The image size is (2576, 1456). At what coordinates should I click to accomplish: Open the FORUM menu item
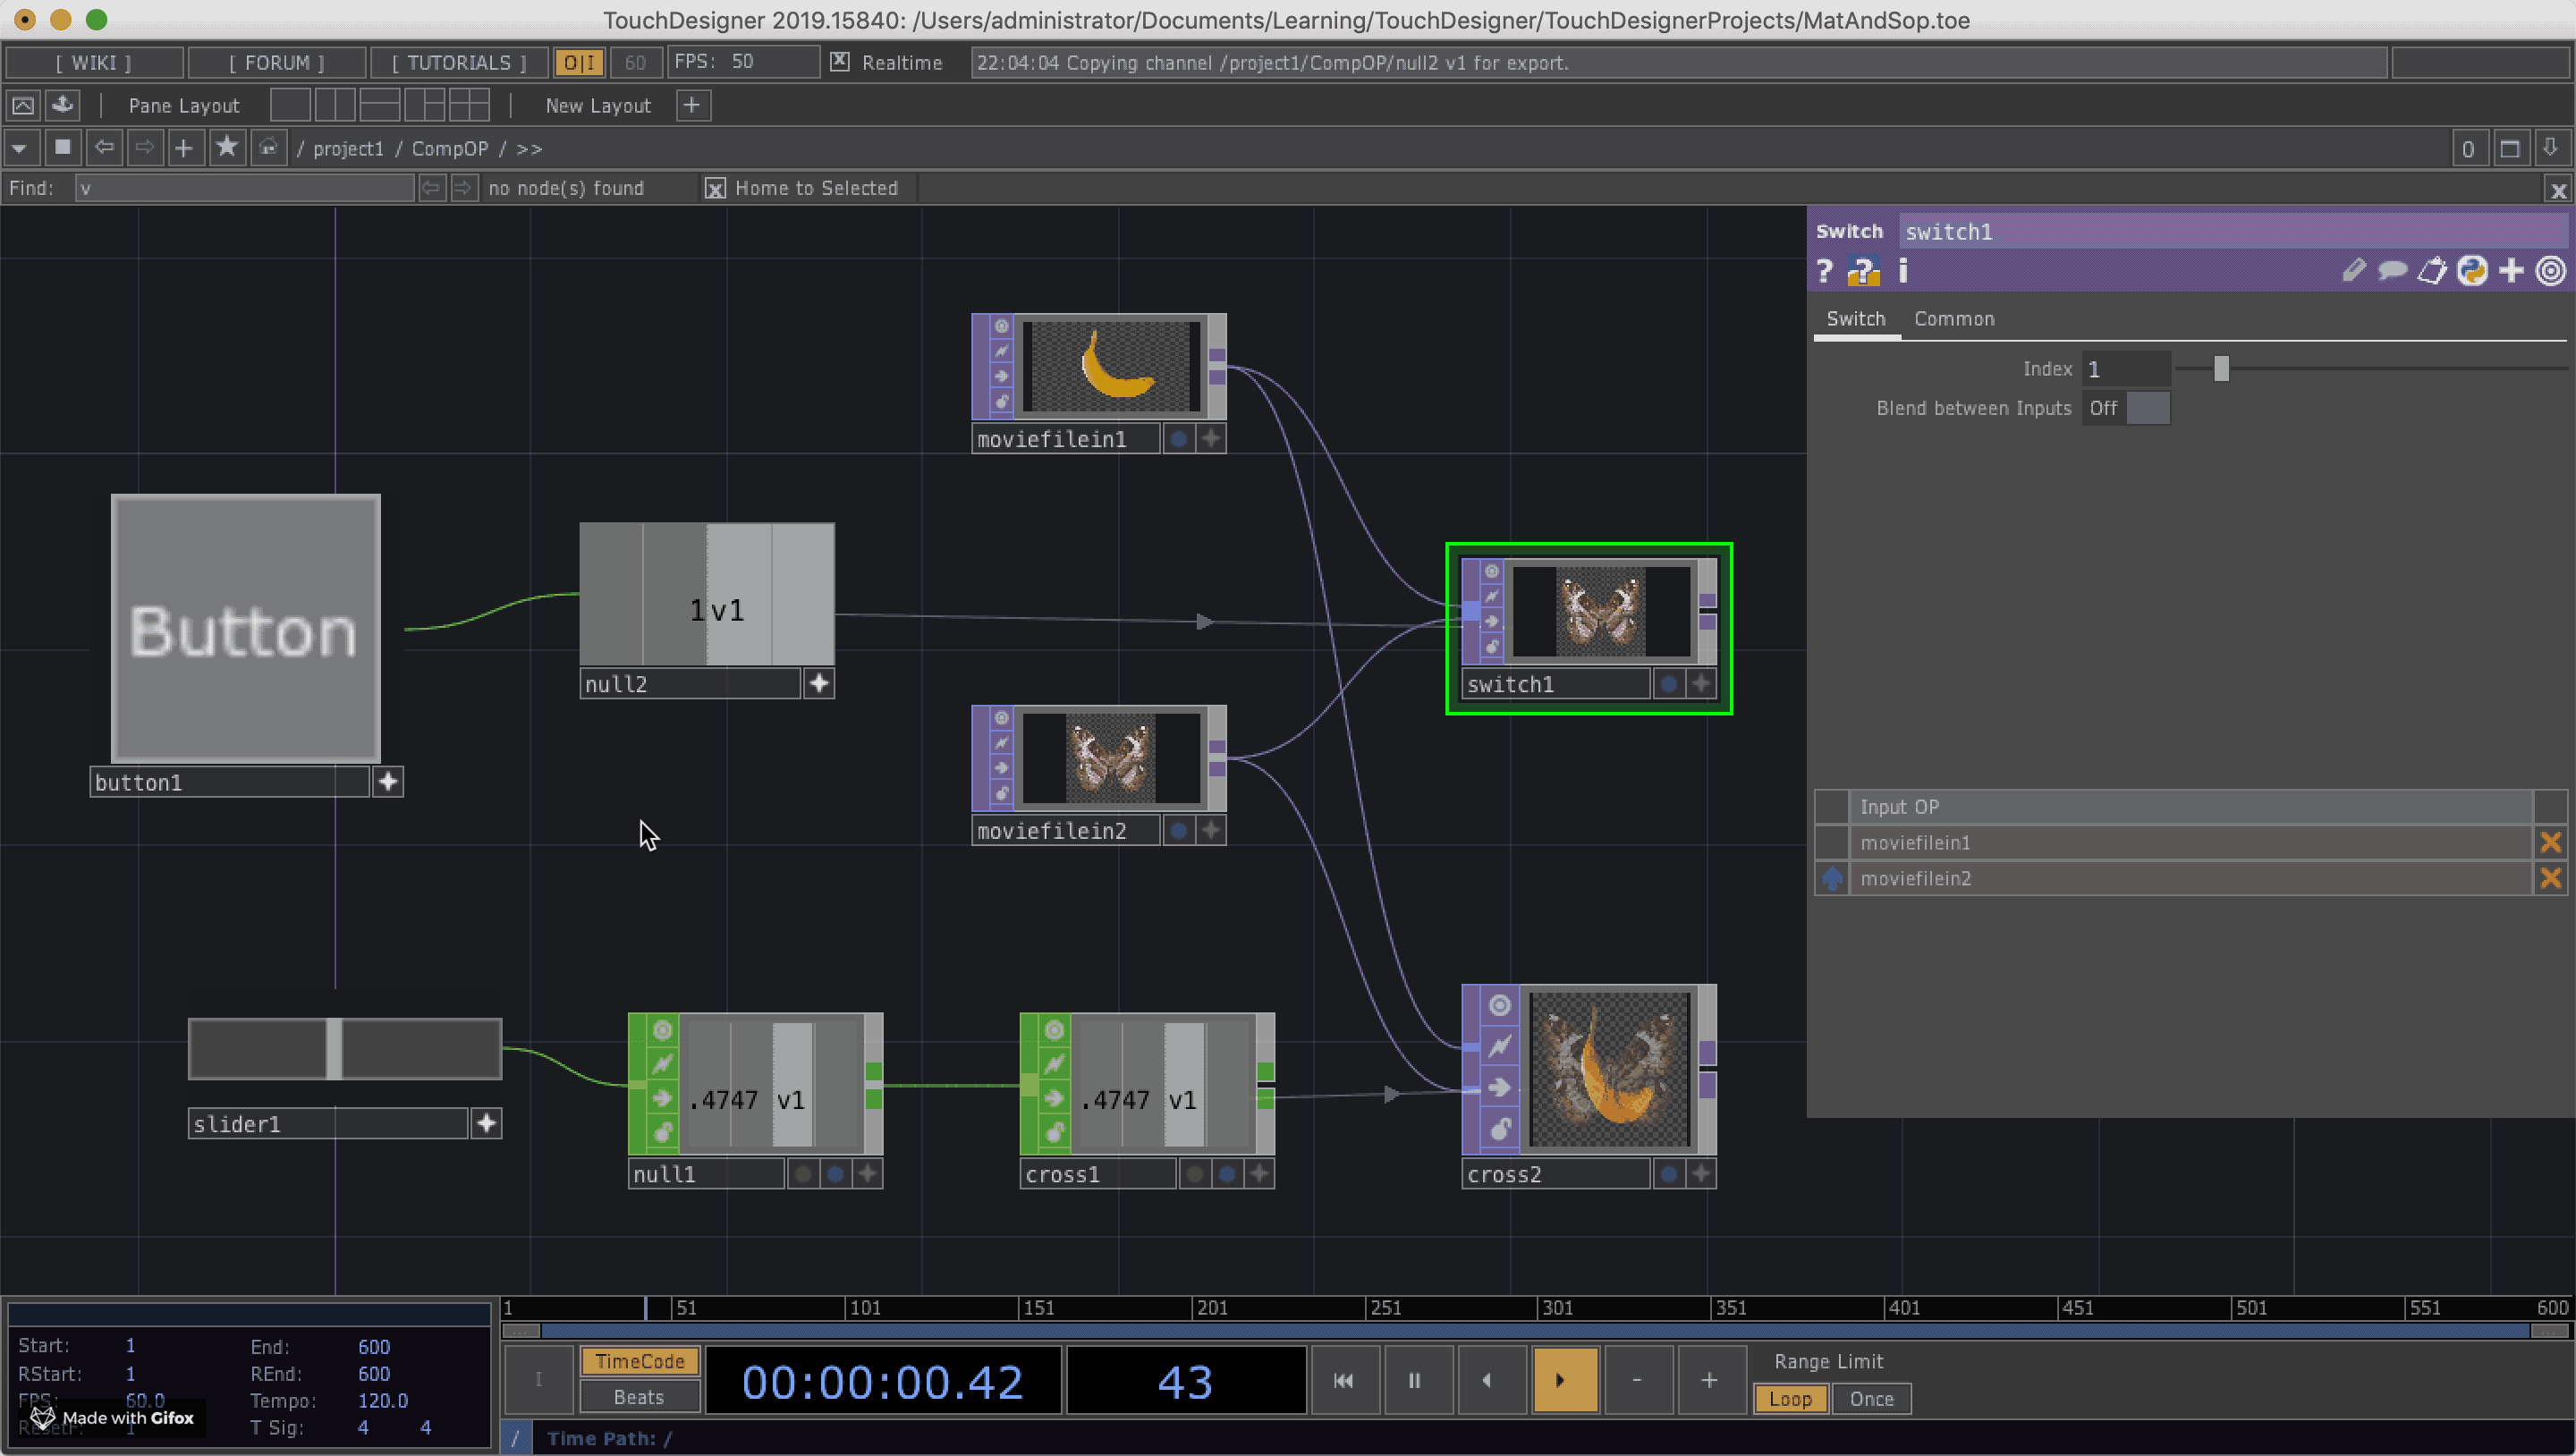[276, 62]
